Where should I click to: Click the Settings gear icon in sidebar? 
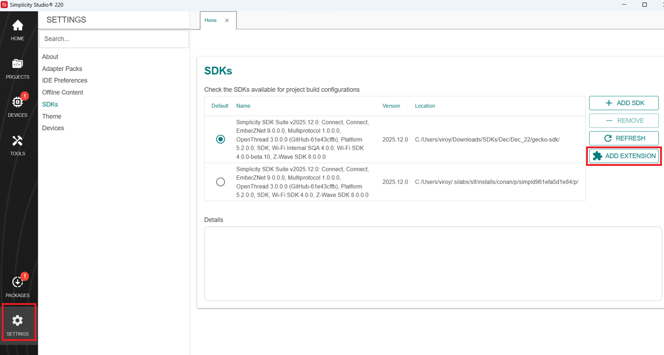18,320
